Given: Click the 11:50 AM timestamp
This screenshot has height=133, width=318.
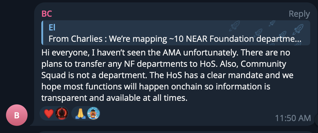Looking at the screenshot, I should coord(293,118).
